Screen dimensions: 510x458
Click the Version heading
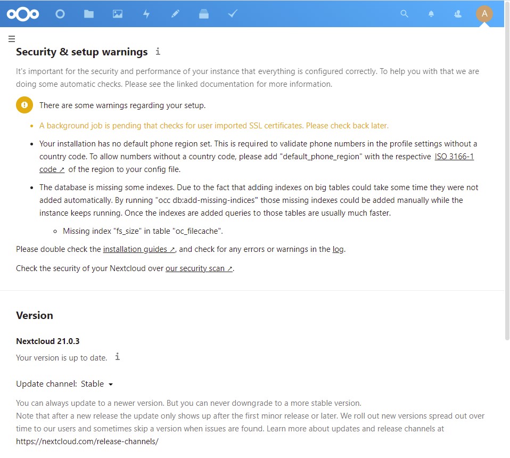35,315
